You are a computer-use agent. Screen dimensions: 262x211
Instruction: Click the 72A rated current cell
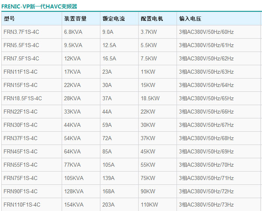point(107,138)
